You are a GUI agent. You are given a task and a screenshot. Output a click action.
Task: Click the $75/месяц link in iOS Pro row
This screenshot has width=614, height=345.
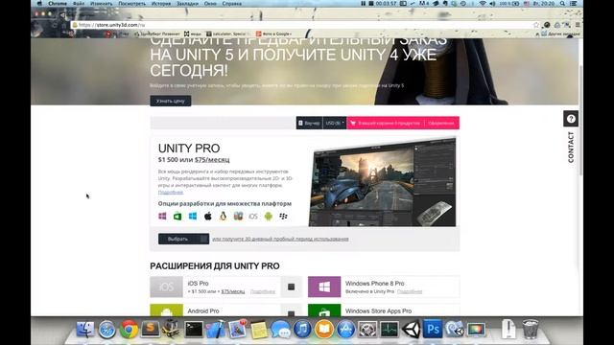[x=233, y=291]
